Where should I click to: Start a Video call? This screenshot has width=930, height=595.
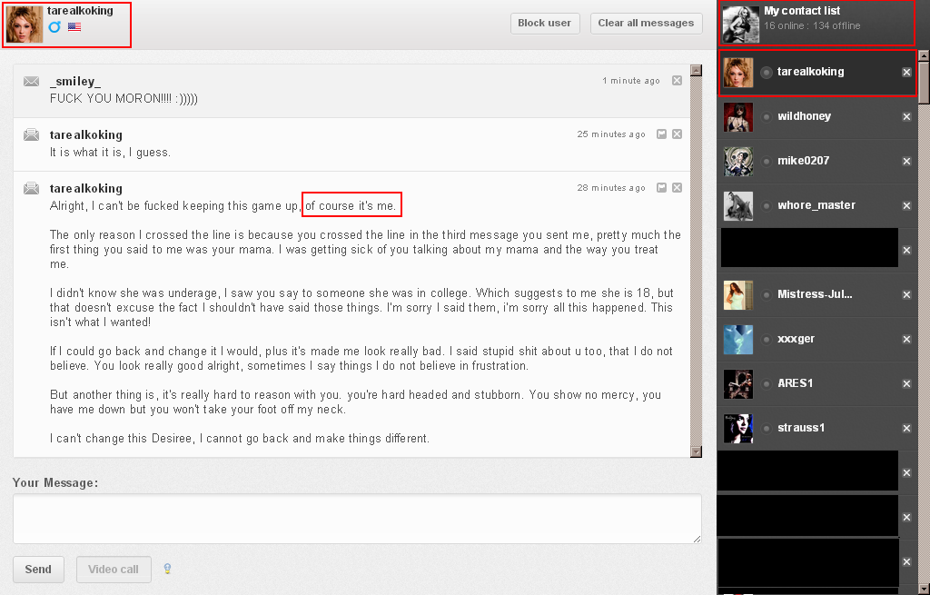click(x=114, y=570)
